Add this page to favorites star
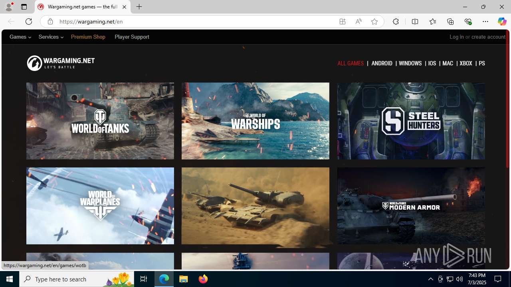This screenshot has width=511, height=287. pos(374,22)
